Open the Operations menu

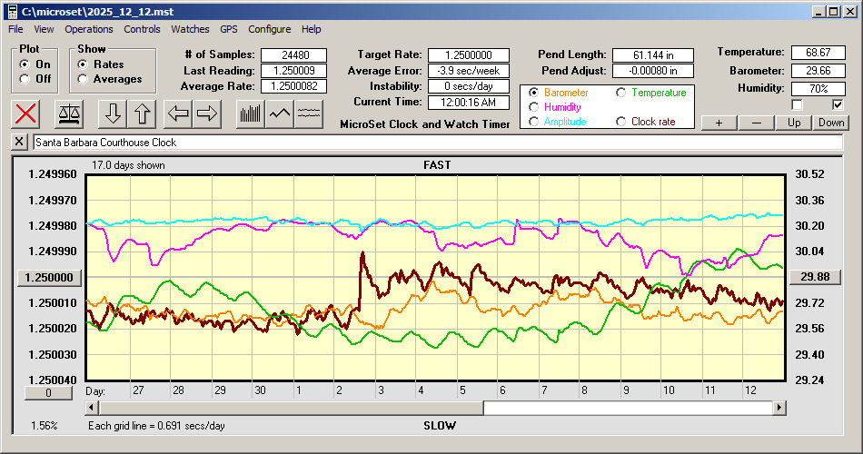coord(89,29)
